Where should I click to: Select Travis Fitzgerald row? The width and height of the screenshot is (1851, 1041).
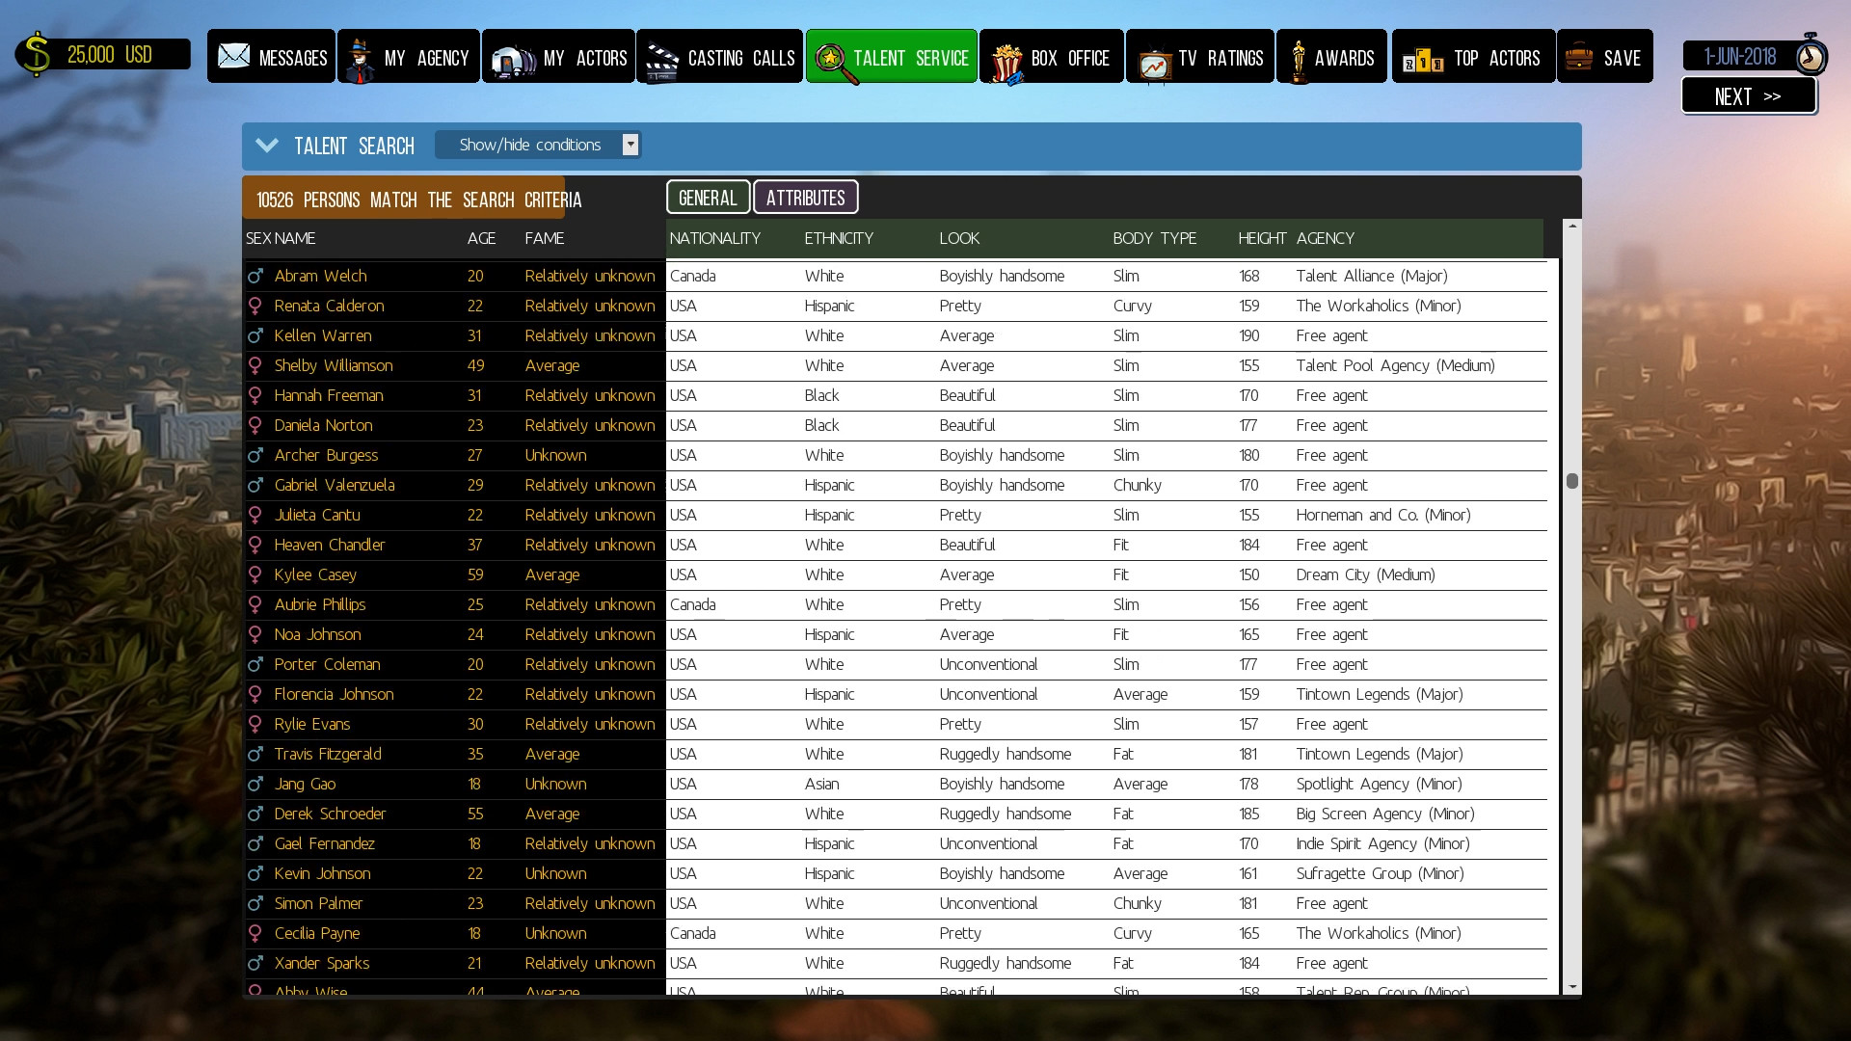click(x=328, y=754)
